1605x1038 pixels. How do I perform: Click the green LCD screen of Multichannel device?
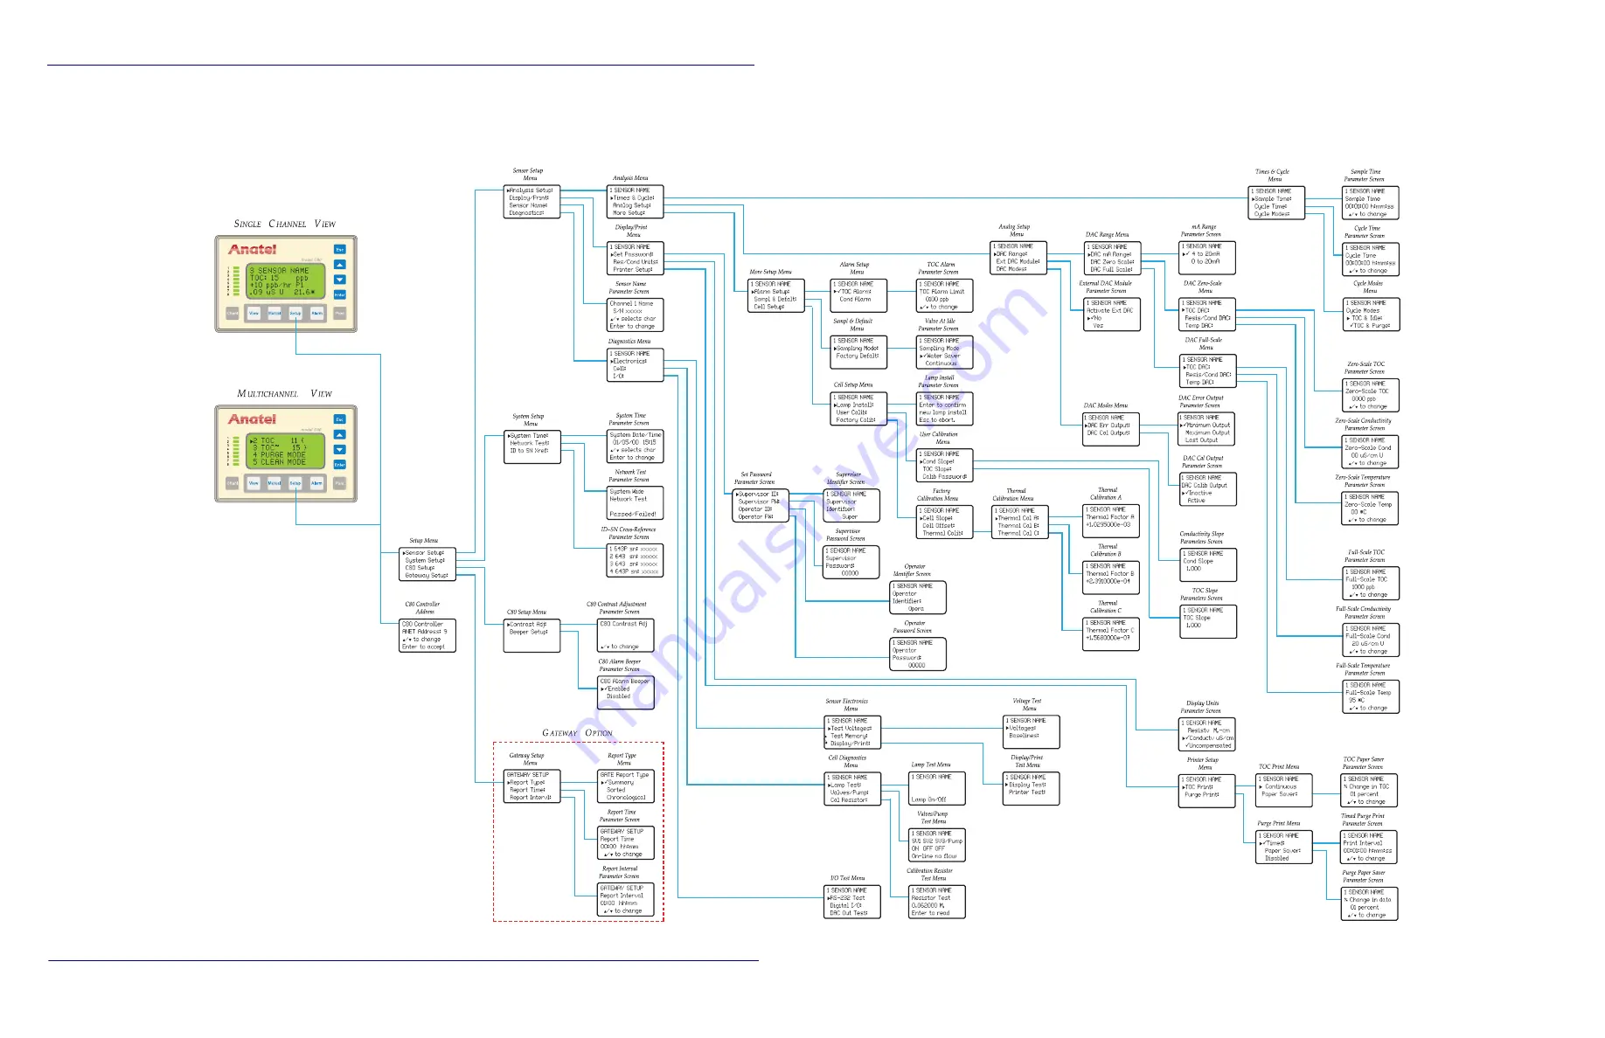point(286,451)
